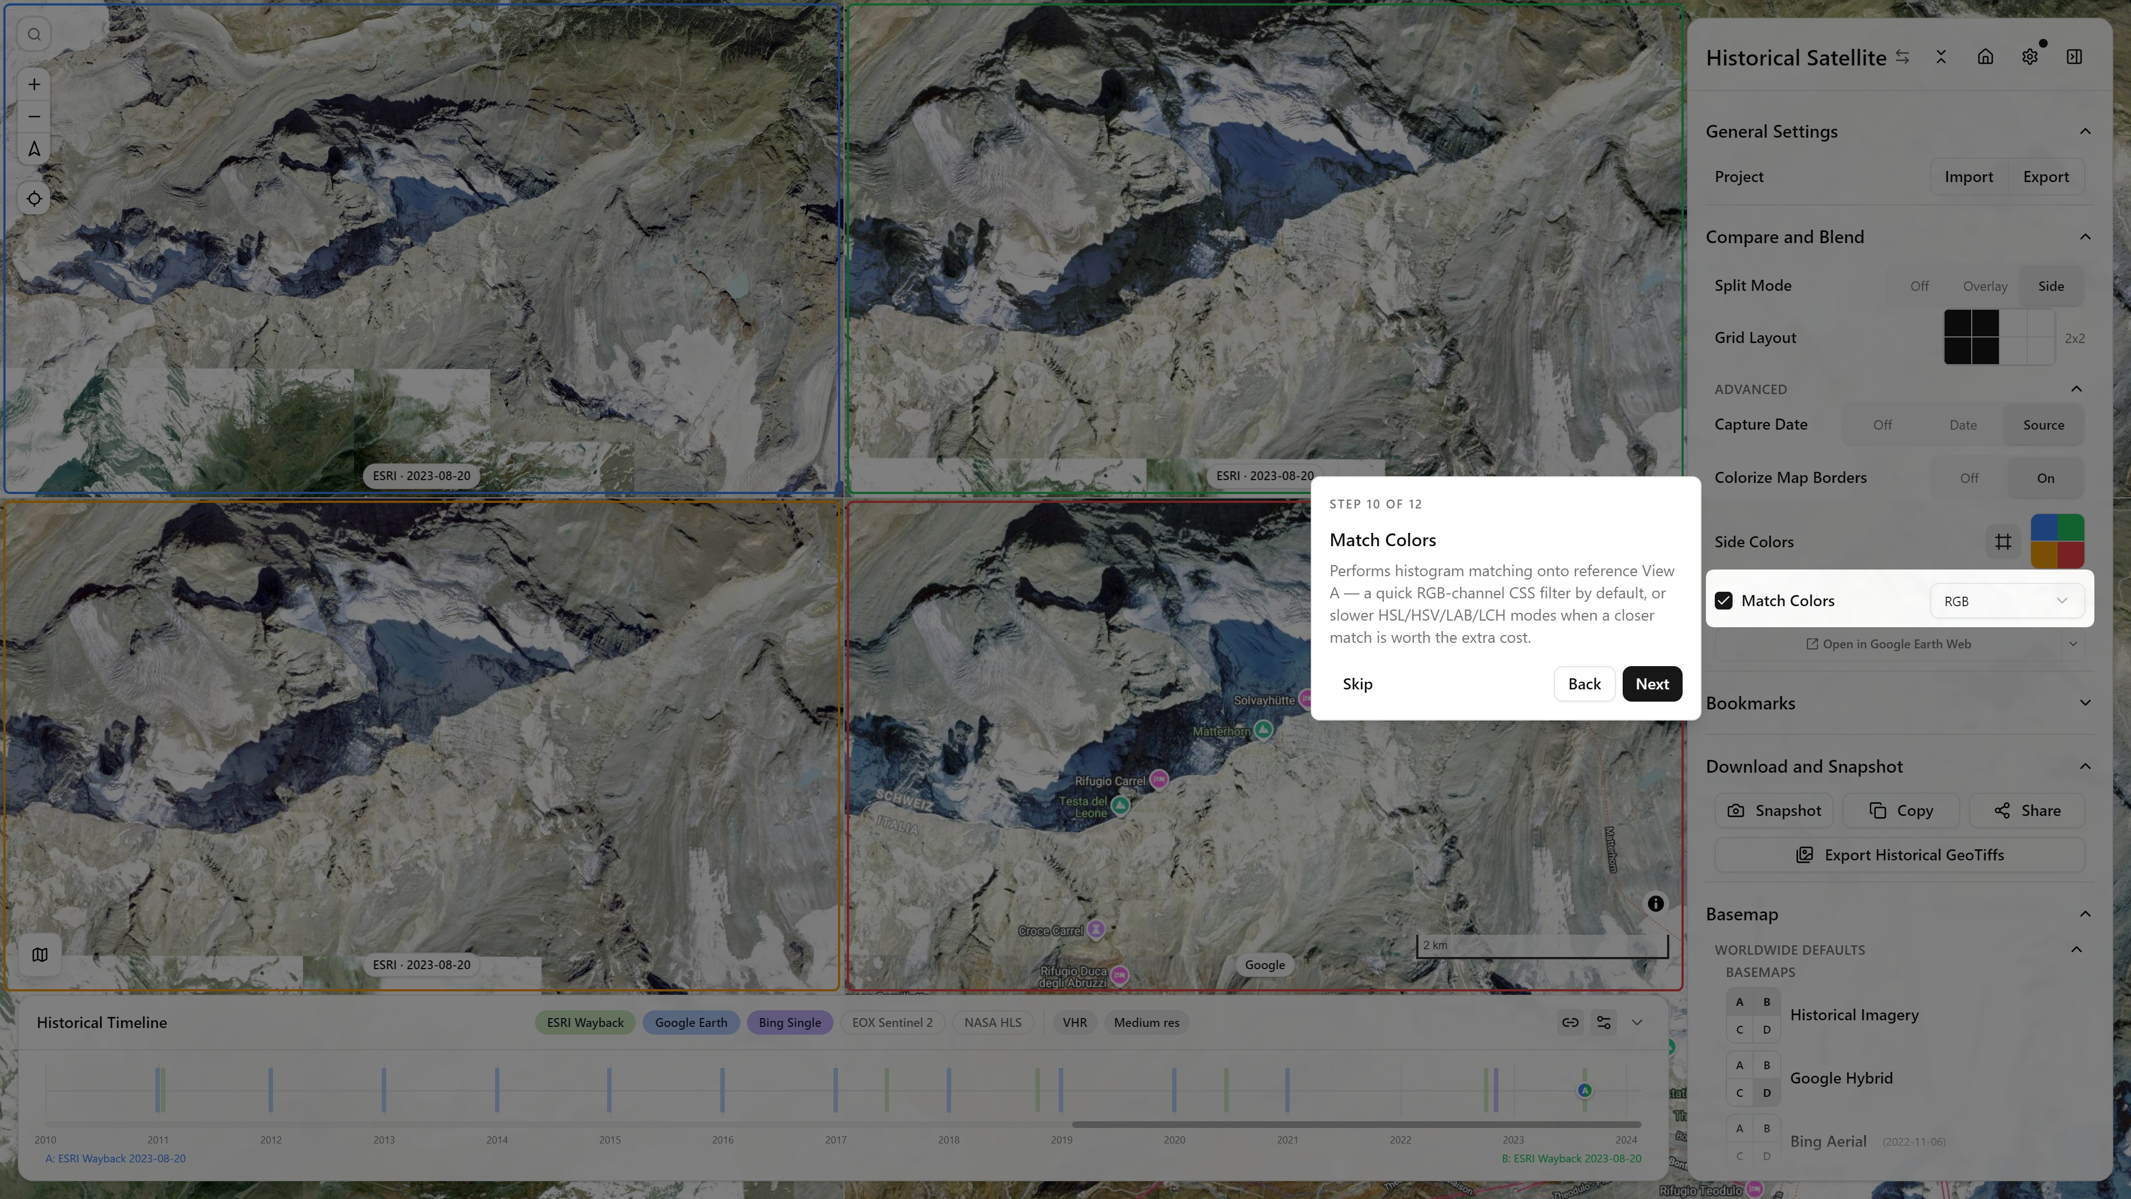Collapse Download and Snapshot section
The image size is (2131, 1199).
tap(2085, 767)
